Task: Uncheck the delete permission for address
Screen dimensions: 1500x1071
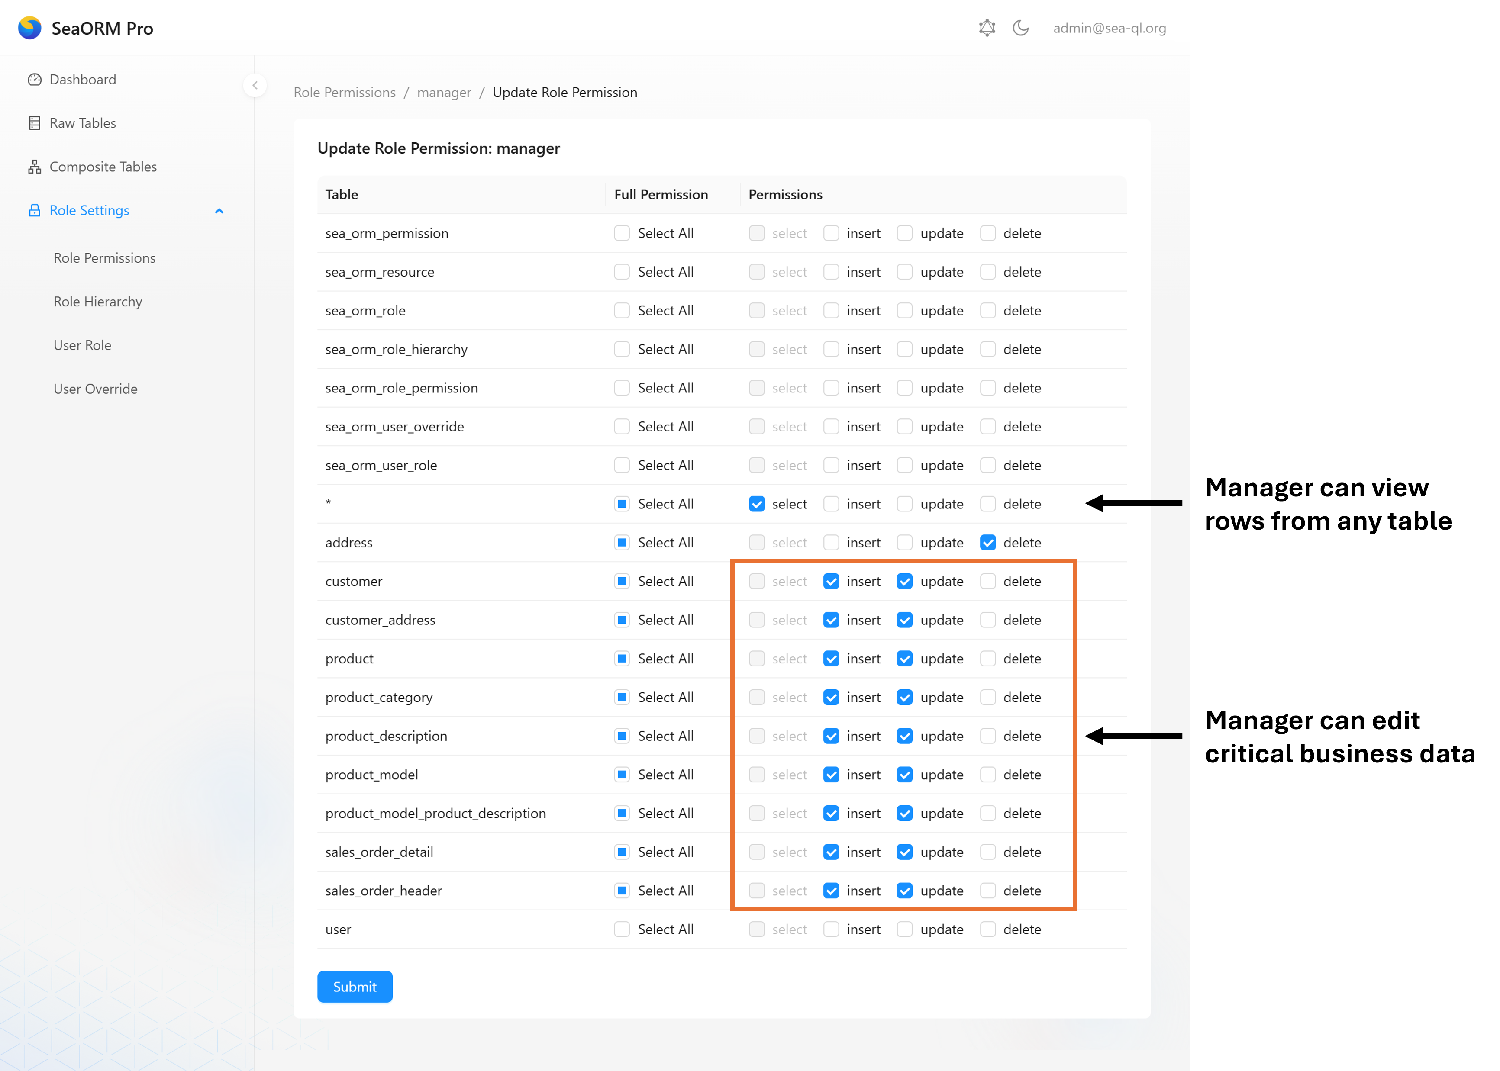Action: (987, 543)
